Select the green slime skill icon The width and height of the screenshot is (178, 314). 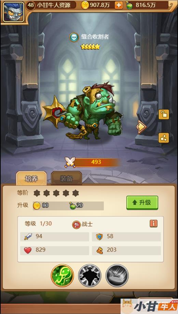click(63, 276)
